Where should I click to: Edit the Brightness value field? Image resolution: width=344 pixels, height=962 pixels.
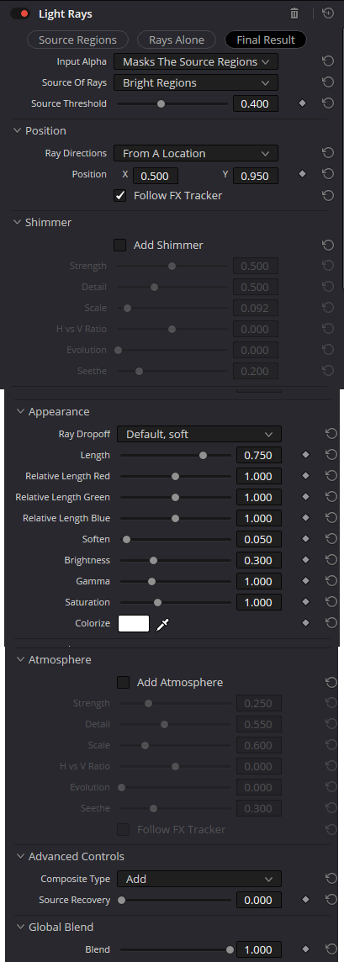click(259, 560)
